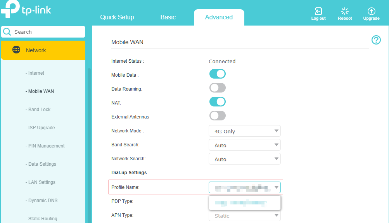Open the help question mark icon
Image resolution: width=389 pixels, height=223 pixels.
click(376, 40)
